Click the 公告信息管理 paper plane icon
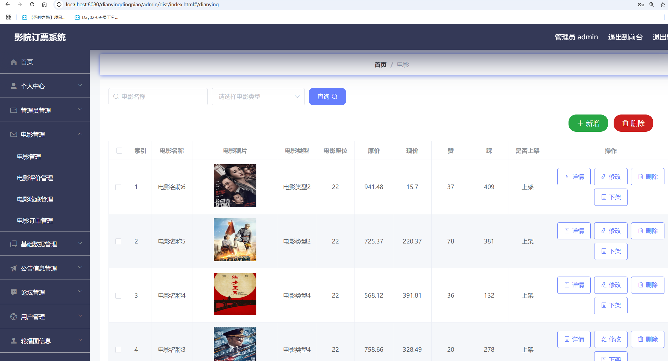668x361 pixels. [x=14, y=268]
